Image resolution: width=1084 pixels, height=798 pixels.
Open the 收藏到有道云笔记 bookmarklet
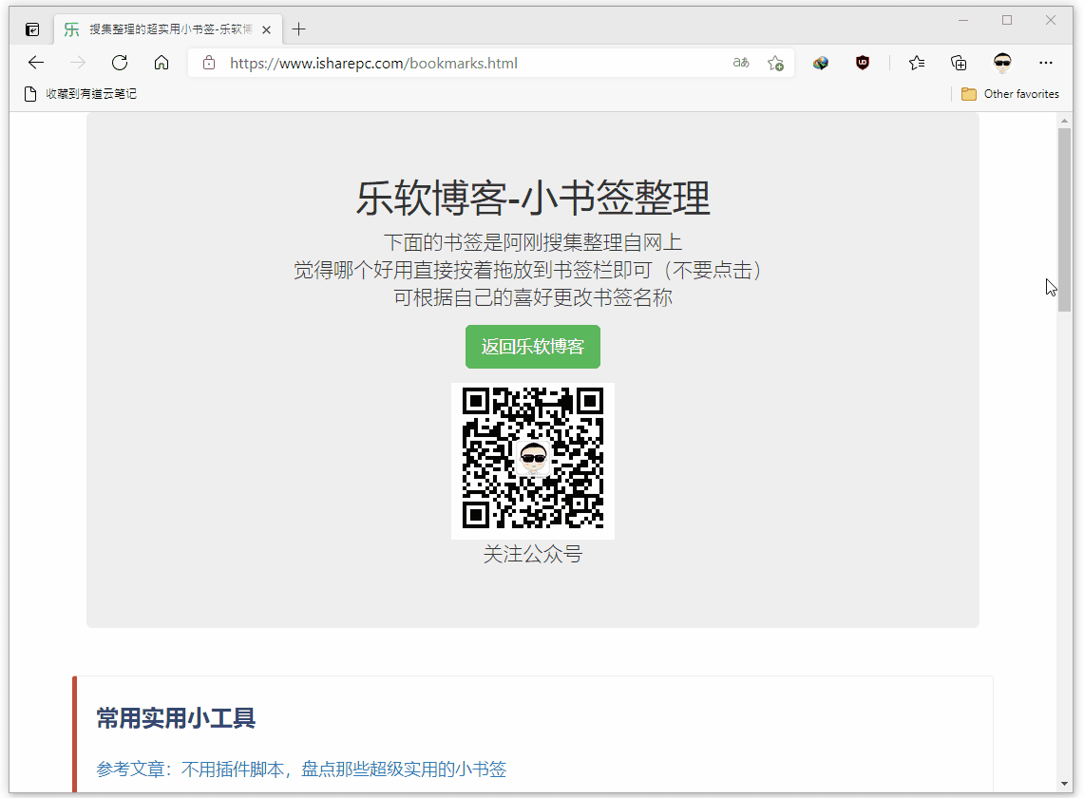point(80,93)
